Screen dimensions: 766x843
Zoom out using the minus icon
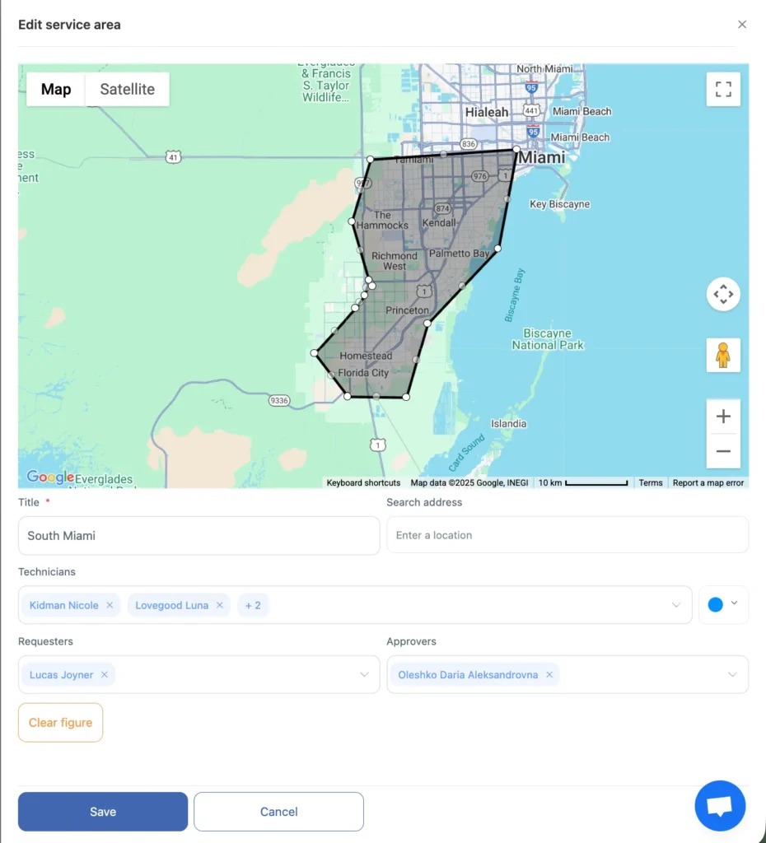(x=723, y=451)
